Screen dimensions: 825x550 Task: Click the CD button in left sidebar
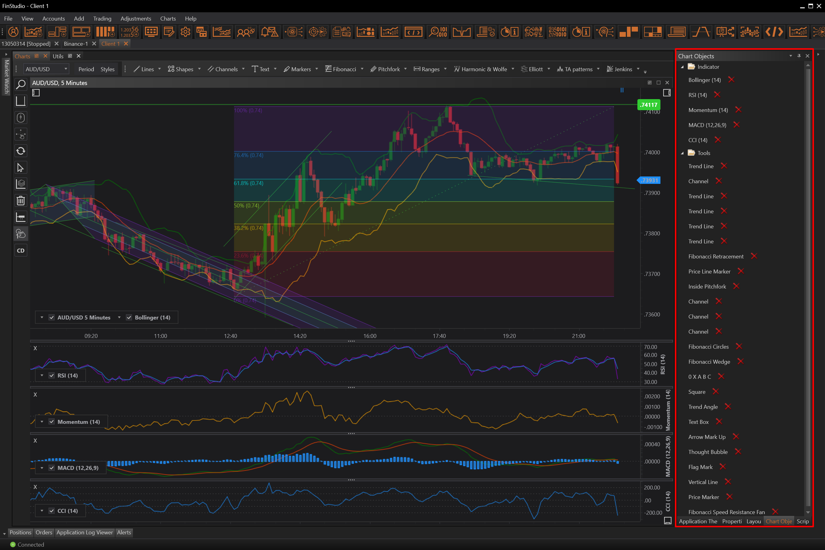(21, 250)
